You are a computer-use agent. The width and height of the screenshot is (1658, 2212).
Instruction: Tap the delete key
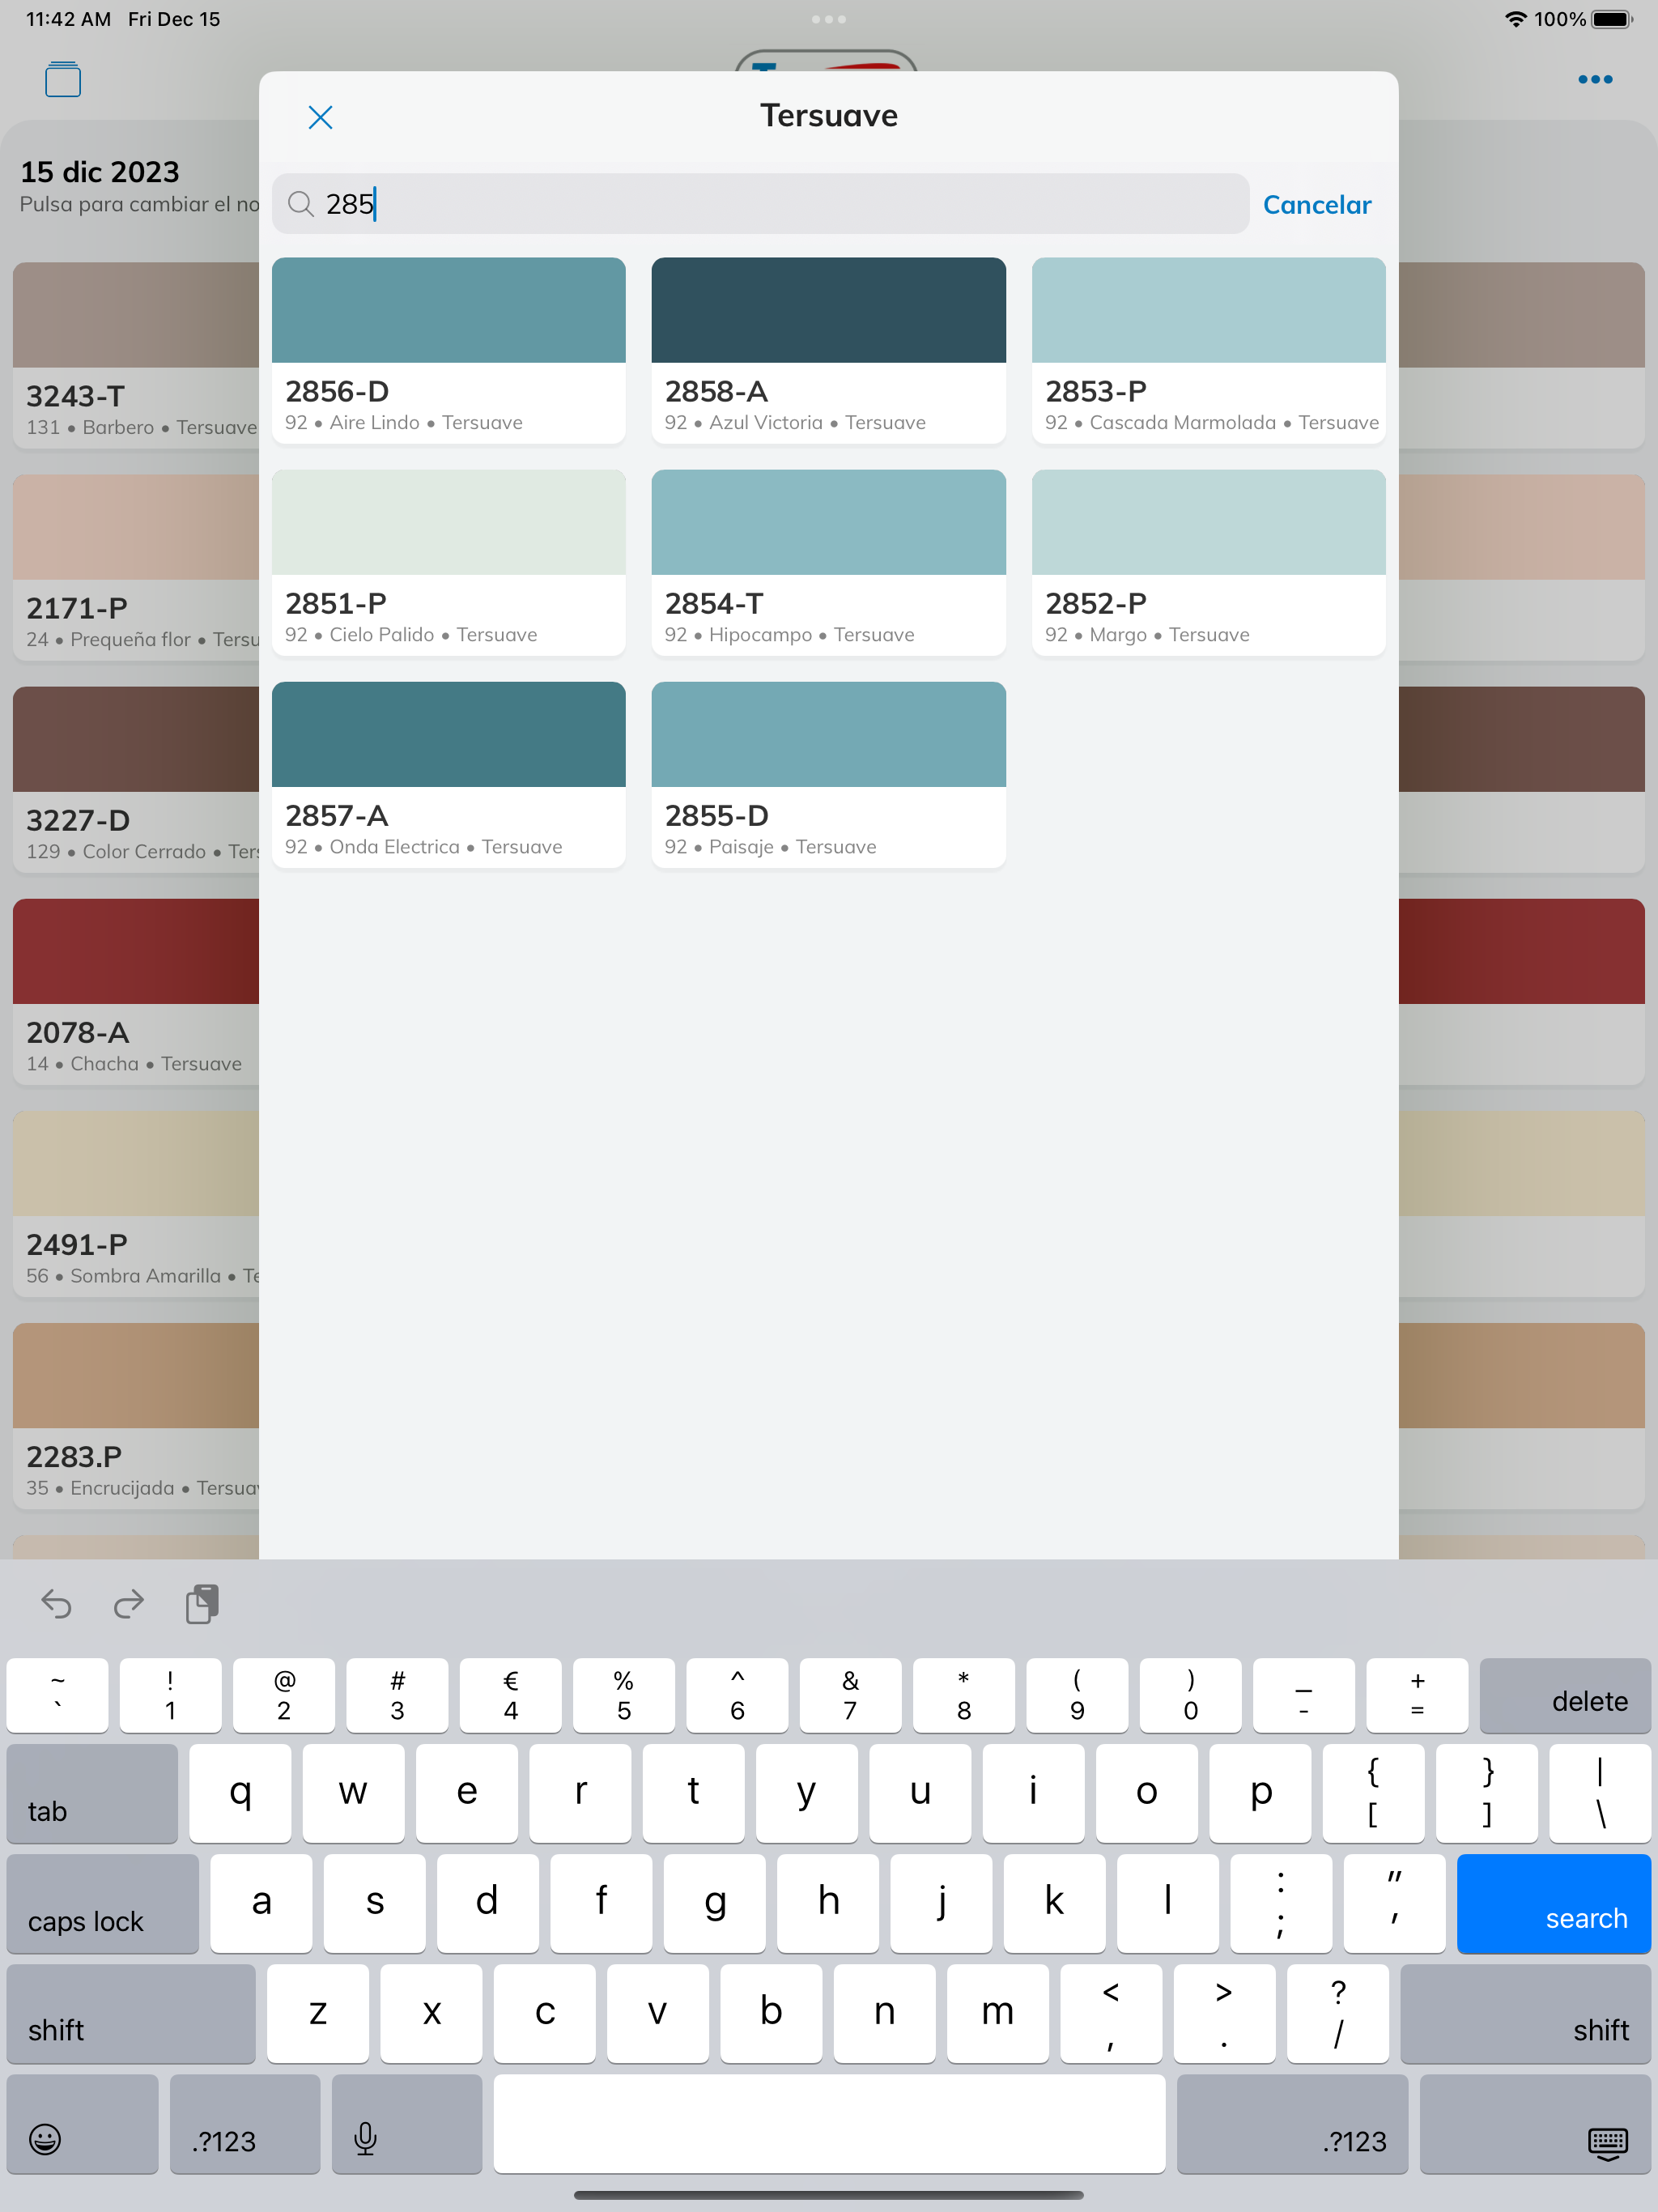pyautogui.click(x=1565, y=1695)
